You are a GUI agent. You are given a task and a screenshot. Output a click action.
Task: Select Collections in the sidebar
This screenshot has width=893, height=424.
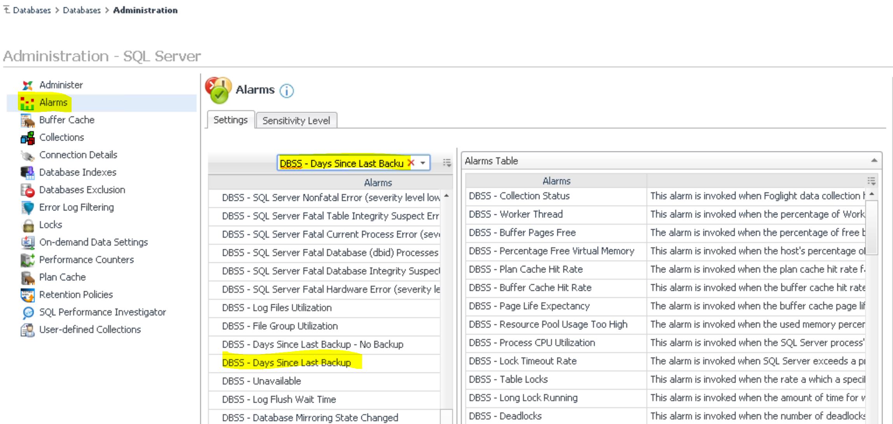62,137
